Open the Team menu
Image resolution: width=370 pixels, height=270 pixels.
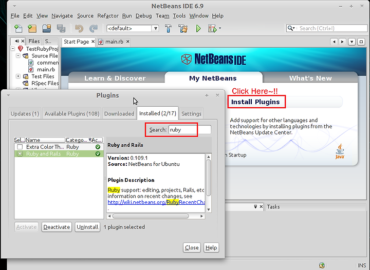(x=162, y=16)
